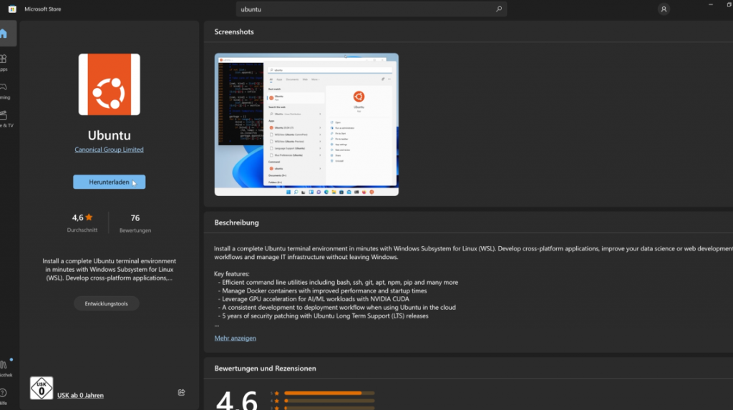Click the search magnifier icon

point(499,9)
